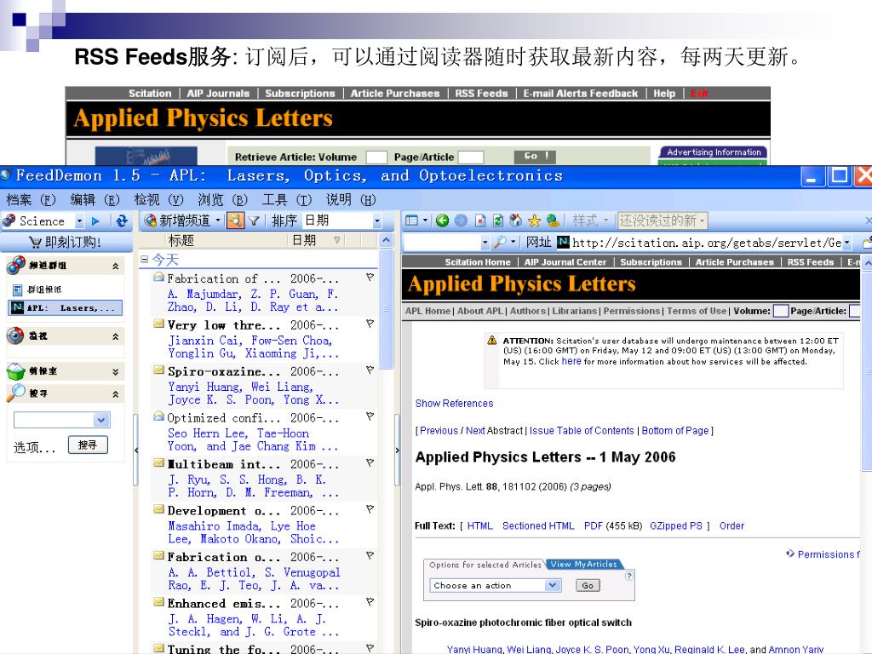Toggle flag on 'Multibeam int...' item
Screen dimensions: 872x654
click(370, 462)
